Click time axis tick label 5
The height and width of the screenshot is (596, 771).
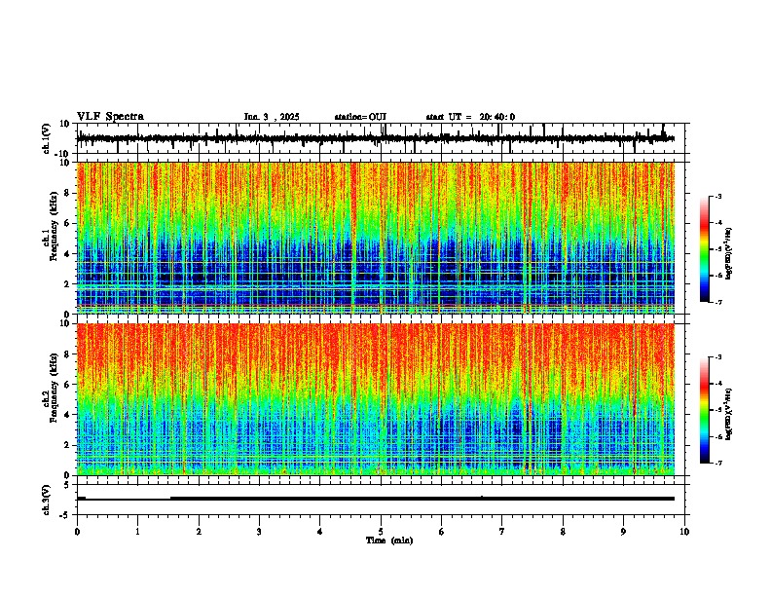(381, 532)
